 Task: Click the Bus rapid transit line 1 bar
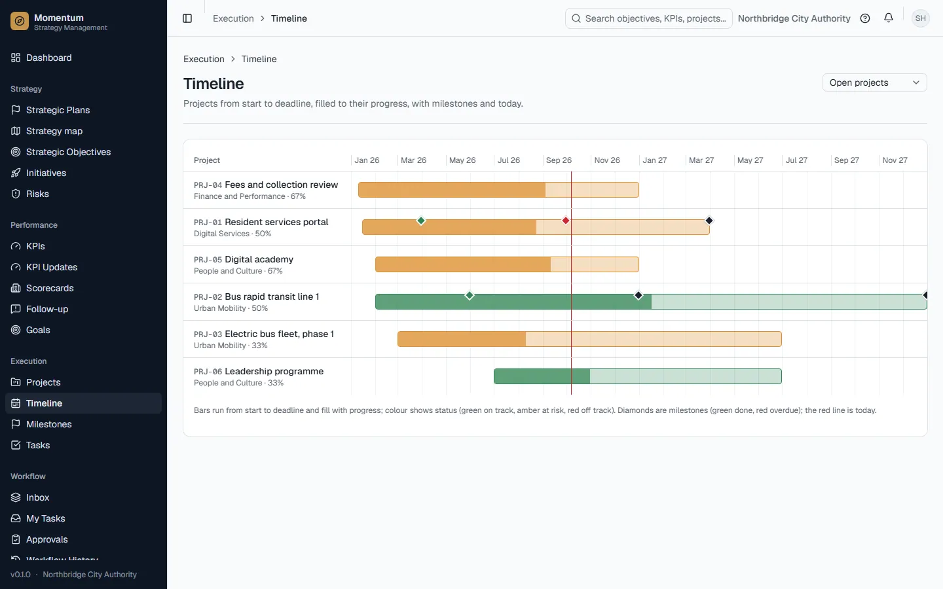651,302
